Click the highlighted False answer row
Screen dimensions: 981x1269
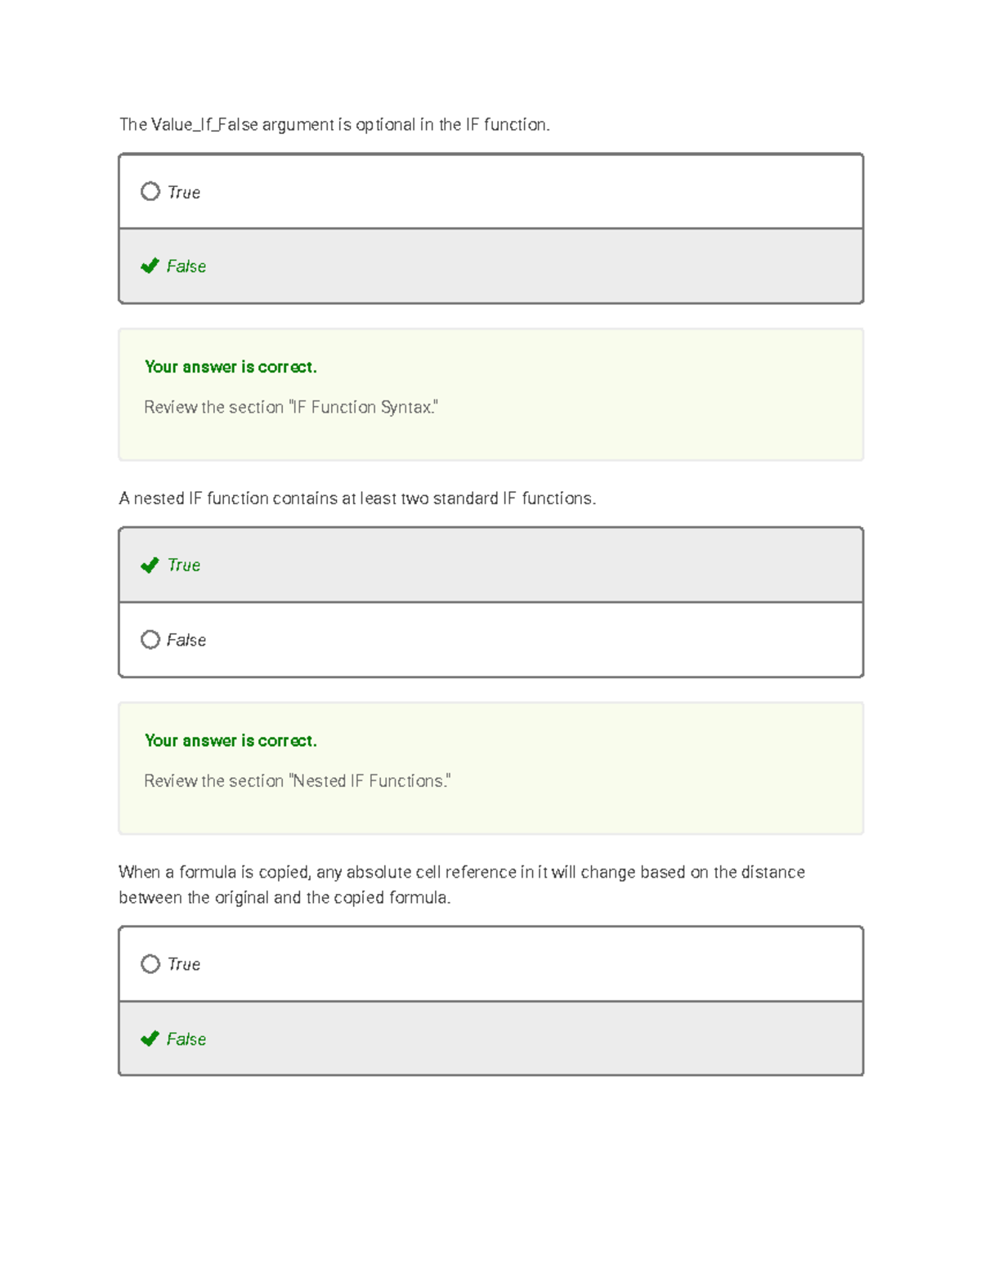tap(490, 265)
